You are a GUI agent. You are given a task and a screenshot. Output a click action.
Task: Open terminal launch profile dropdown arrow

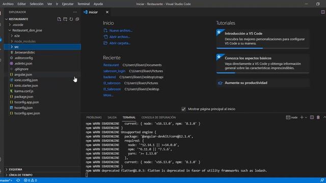click(x=306, y=117)
